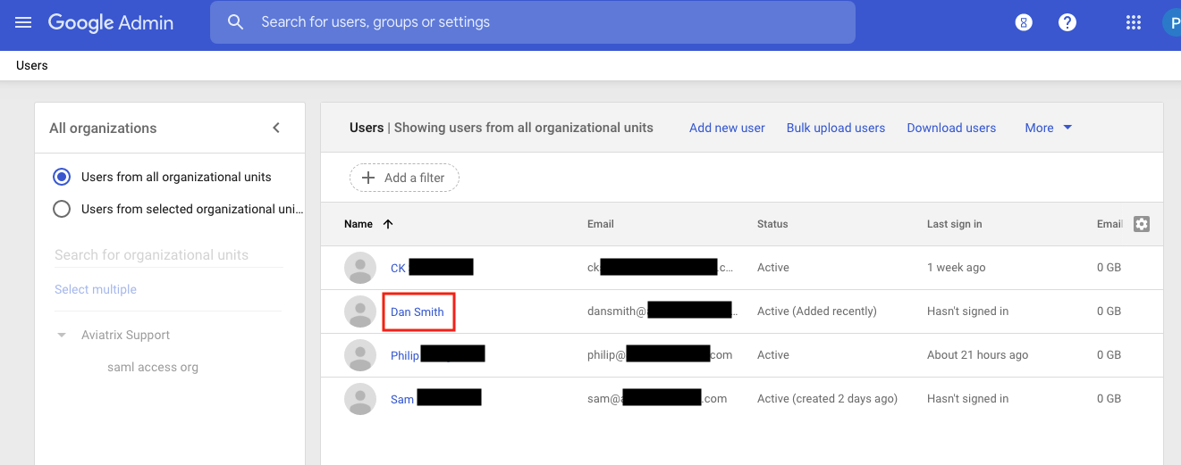Image resolution: width=1181 pixels, height=465 pixels.
Task: Open the hamburger main menu
Action: click(x=23, y=22)
